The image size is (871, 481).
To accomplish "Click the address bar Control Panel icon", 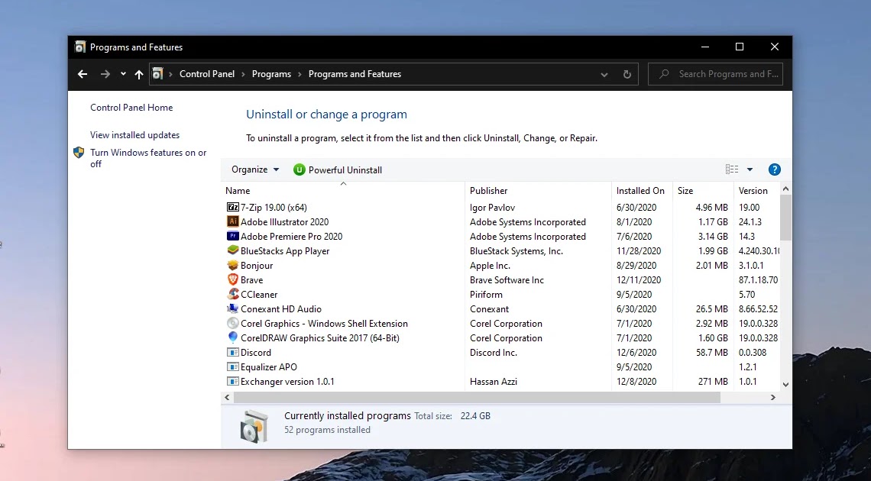I will (x=157, y=74).
